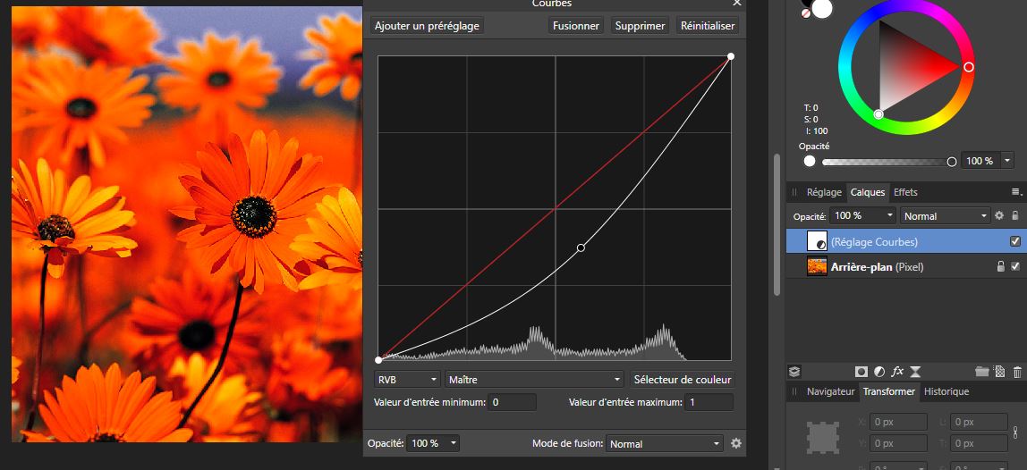1027x470 pixels.
Task: Open the adjustments half-circle icon in Layers panel
Action: click(879, 371)
